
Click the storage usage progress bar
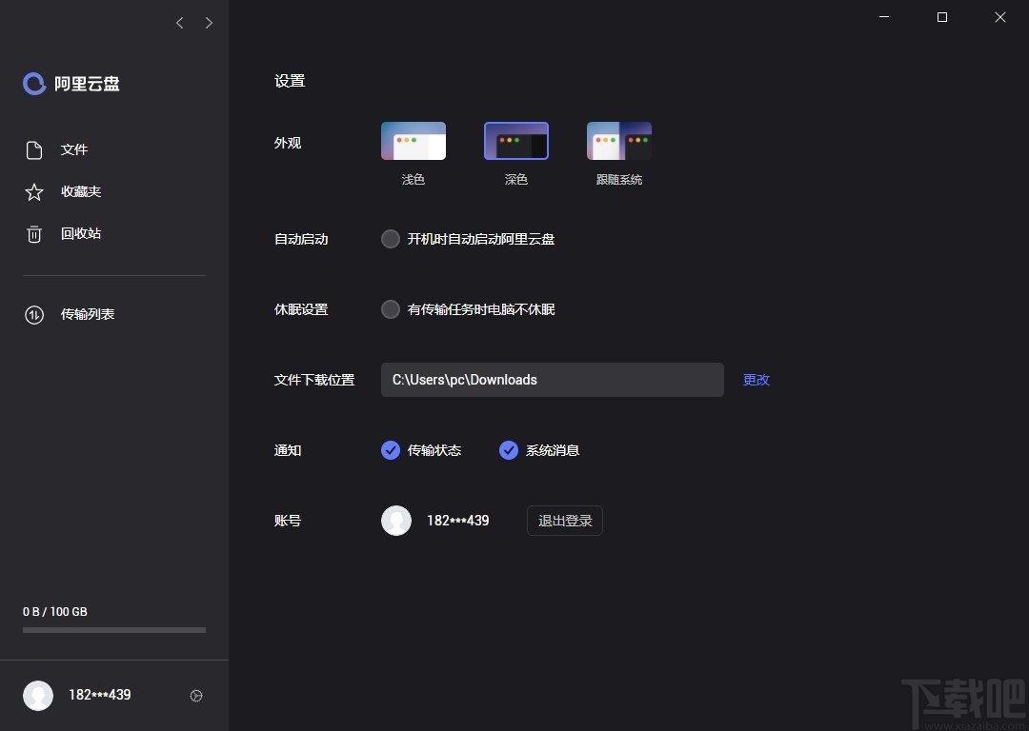pyautogui.click(x=114, y=630)
